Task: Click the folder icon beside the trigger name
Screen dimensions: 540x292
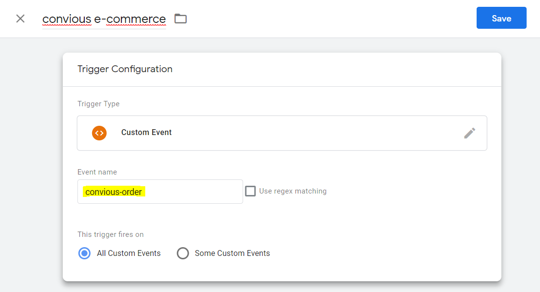Action: tap(181, 19)
